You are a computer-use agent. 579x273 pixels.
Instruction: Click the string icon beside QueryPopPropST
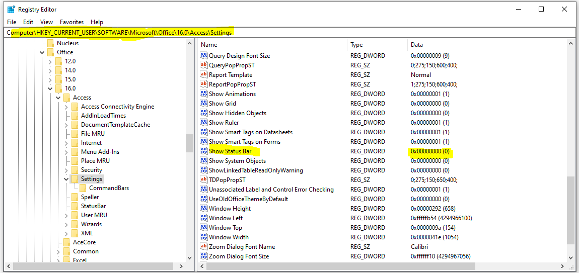(x=204, y=65)
